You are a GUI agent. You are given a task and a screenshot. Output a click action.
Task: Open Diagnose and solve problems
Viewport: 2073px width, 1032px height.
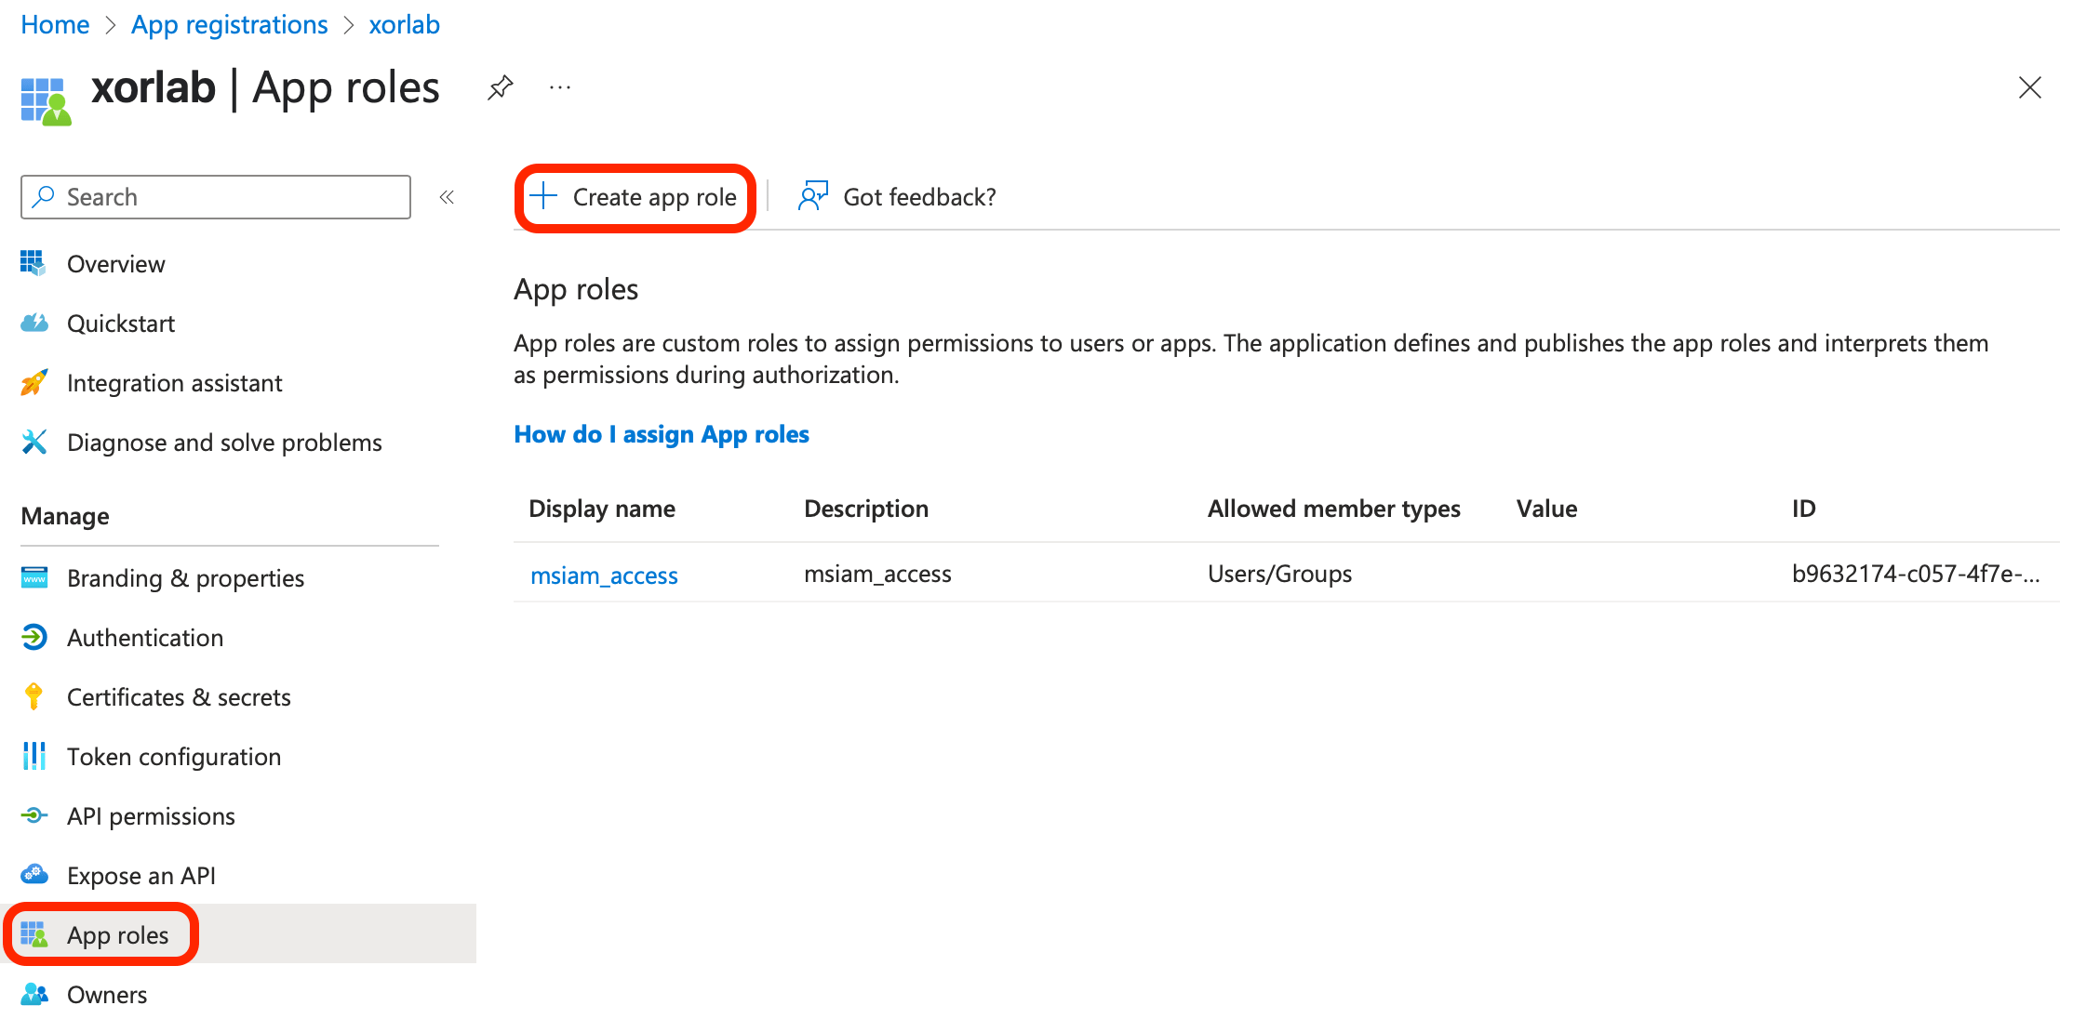(x=224, y=443)
